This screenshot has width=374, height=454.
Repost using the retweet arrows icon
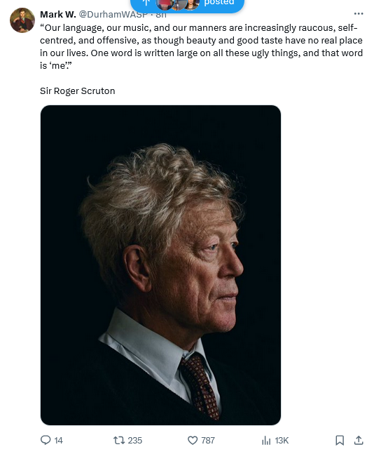coord(119,441)
